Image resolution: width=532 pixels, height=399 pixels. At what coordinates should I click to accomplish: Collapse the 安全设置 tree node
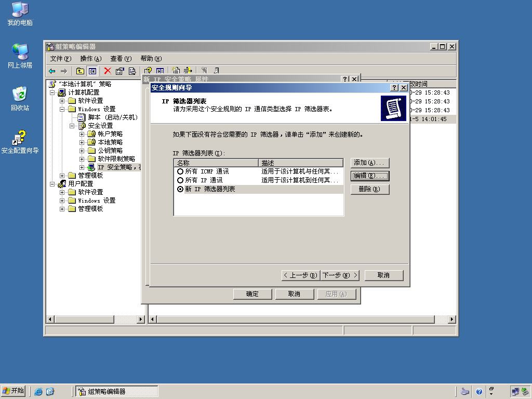pos(72,126)
